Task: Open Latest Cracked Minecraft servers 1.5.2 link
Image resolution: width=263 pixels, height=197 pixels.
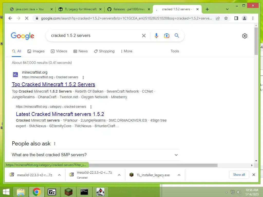Action: click(x=60, y=114)
